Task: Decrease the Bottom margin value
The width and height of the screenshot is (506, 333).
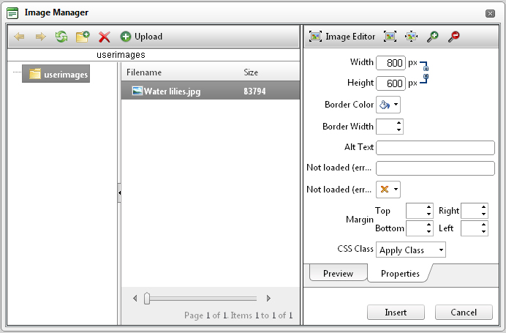Action: point(429,231)
